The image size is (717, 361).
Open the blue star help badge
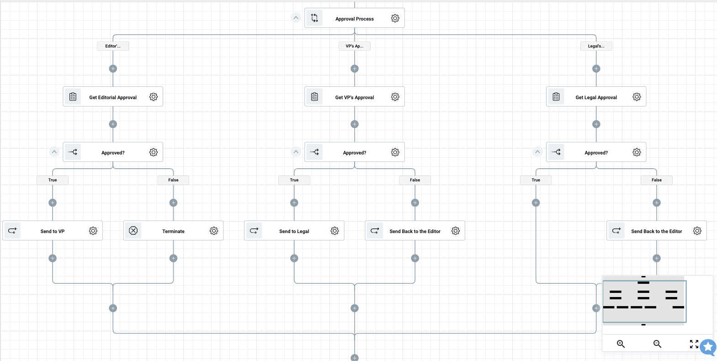(708, 347)
